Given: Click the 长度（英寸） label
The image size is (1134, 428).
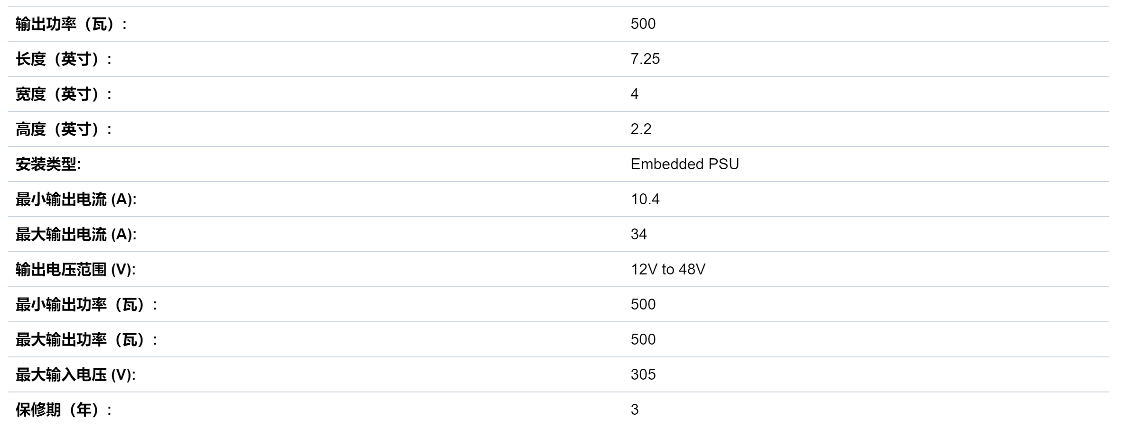Looking at the screenshot, I should [64, 59].
